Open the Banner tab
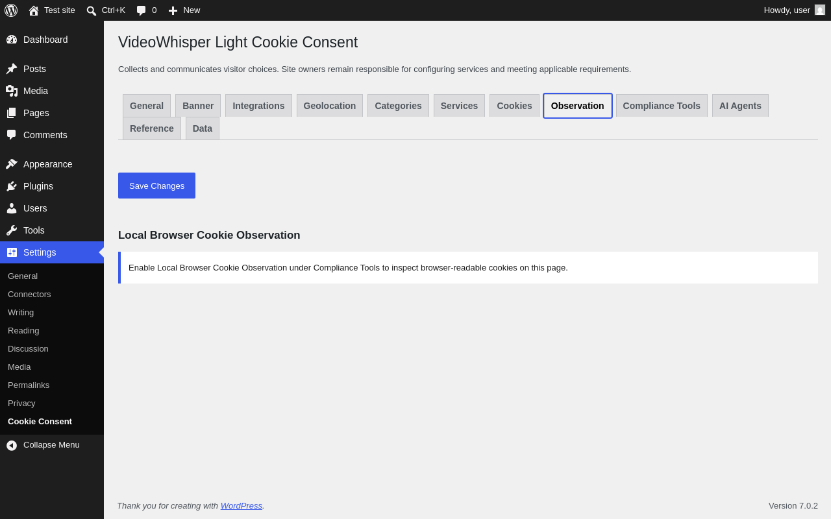This screenshot has height=519, width=831. click(x=198, y=106)
